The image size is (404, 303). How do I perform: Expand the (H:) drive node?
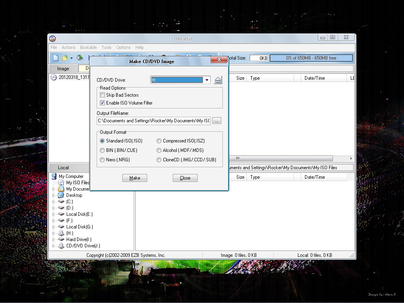54,233
